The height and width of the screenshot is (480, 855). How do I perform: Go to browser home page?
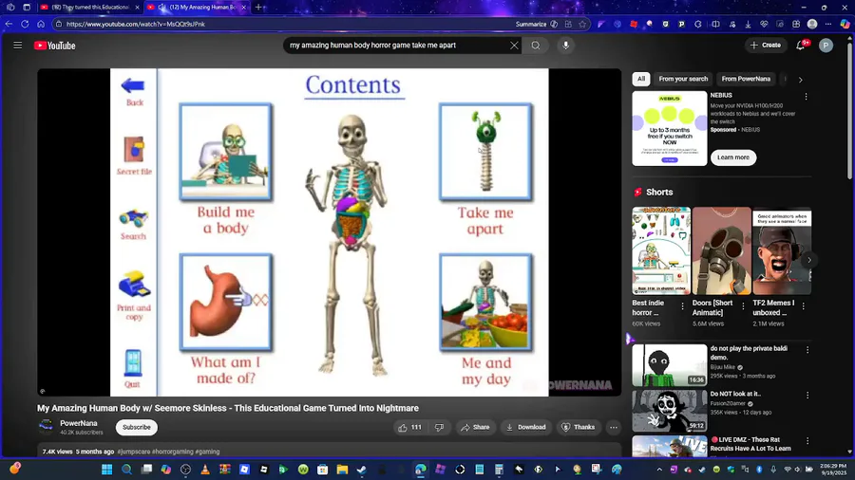pyautogui.click(x=41, y=24)
